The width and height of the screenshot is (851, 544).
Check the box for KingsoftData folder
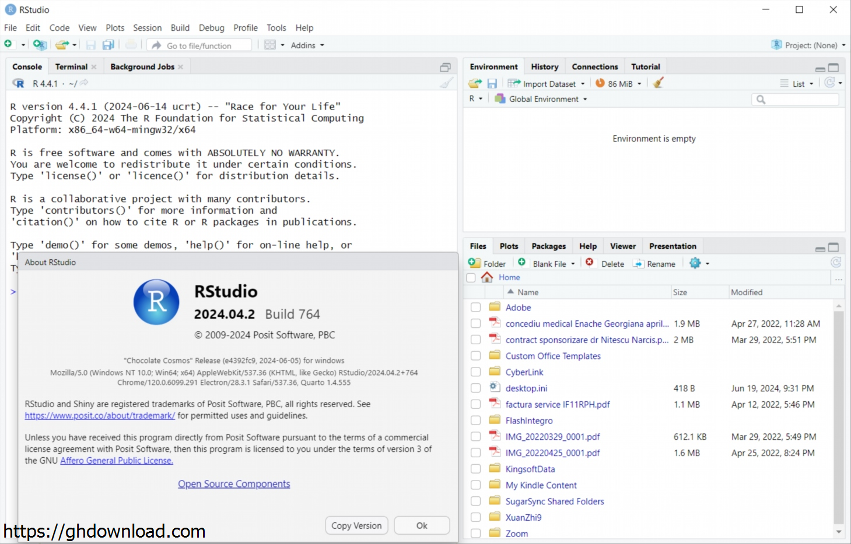(475, 468)
